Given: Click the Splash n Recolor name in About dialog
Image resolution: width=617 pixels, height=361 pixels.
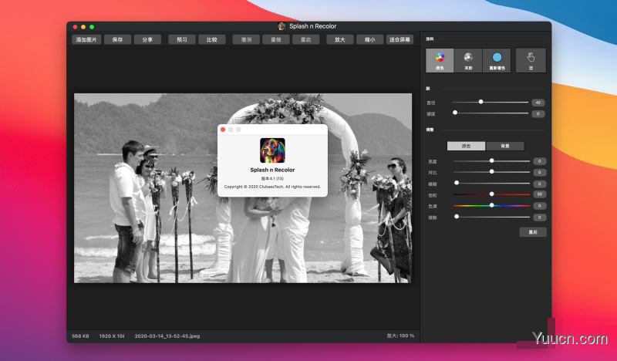Looking at the screenshot, I should point(272,170).
